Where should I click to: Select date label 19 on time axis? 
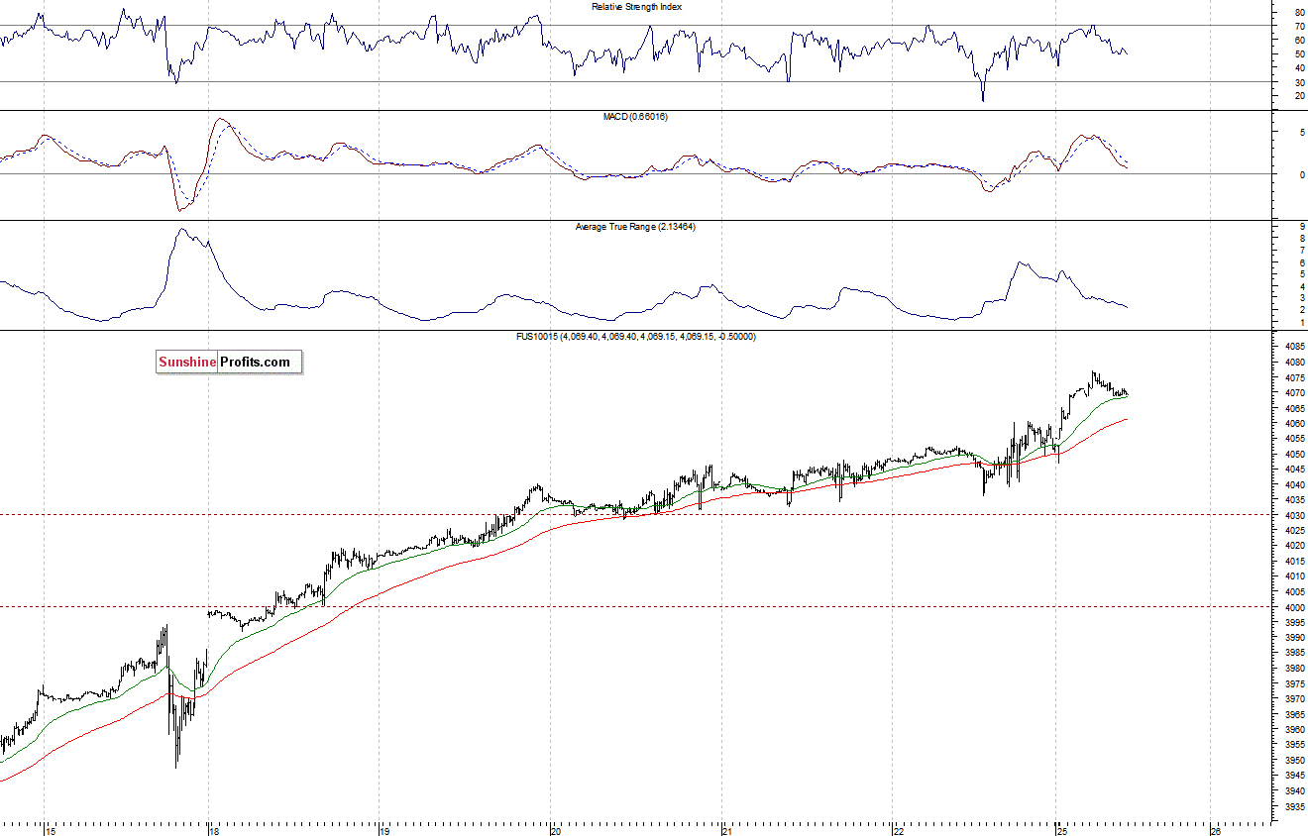point(384,830)
